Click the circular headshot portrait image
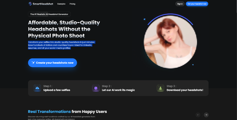The image size is (237, 120). tap(170, 42)
